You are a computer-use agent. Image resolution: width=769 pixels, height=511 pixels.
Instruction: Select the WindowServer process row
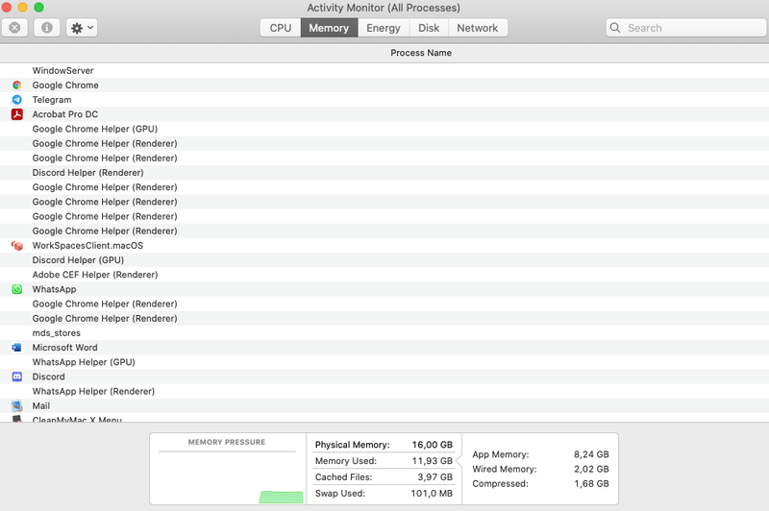point(384,70)
